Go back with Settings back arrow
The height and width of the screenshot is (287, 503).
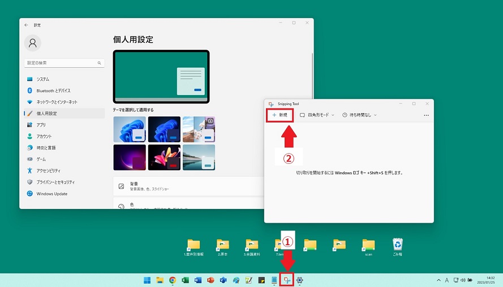[x=26, y=25]
